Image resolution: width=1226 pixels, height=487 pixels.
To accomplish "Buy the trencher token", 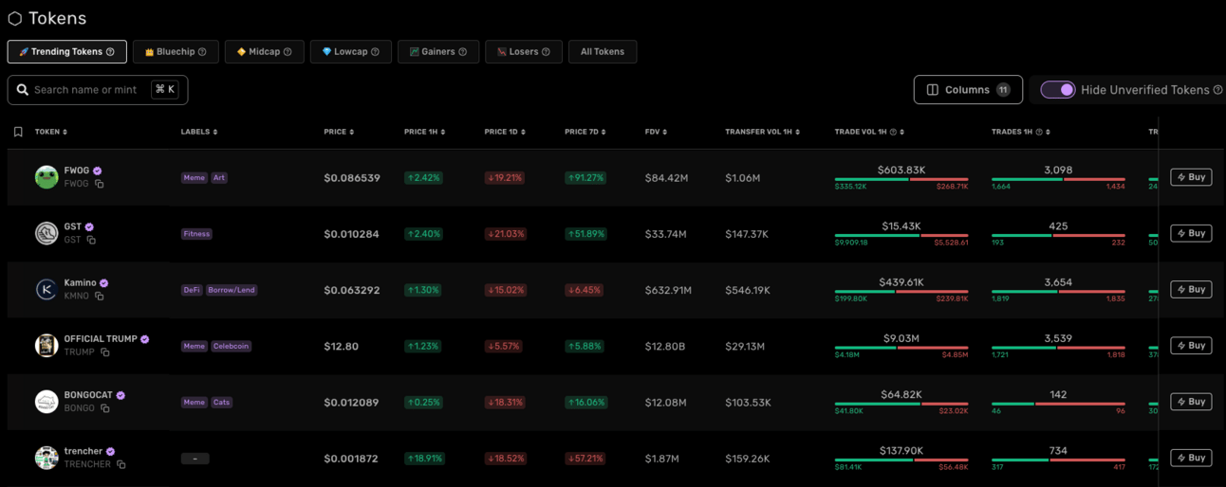I will pos(1191,458).
